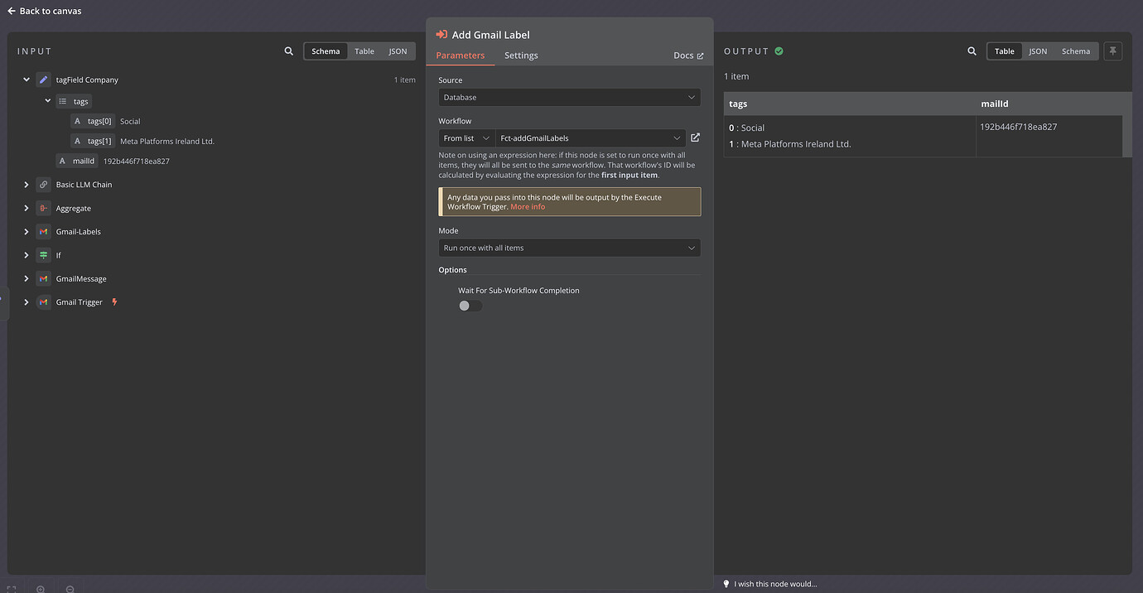Collapse the tags list in the input schema
1143x593 pixels.
coord(48,101)
